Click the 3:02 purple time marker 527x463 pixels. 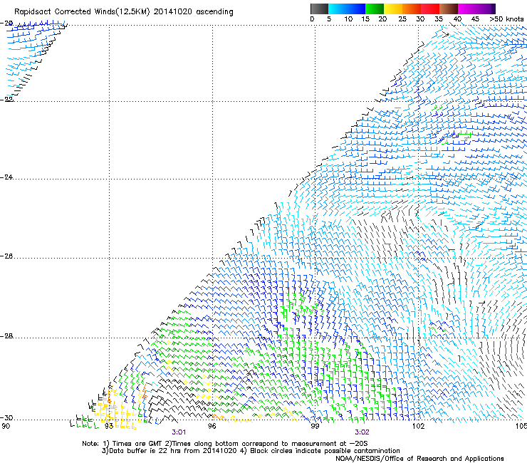[362, 432]
